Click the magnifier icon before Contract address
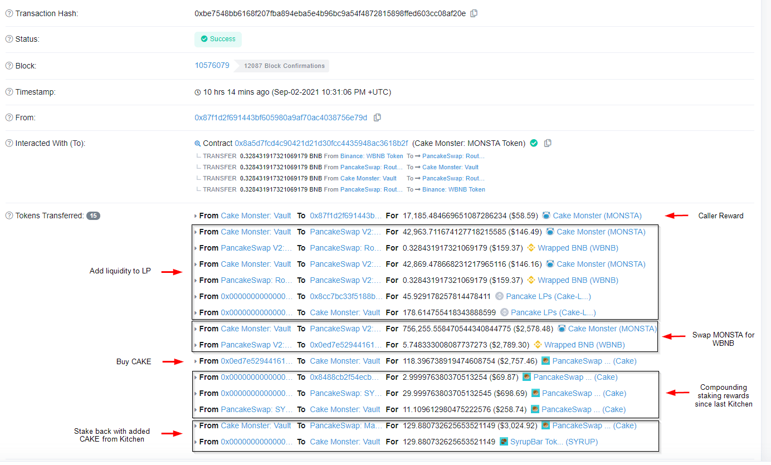 (x=198, y=143)
